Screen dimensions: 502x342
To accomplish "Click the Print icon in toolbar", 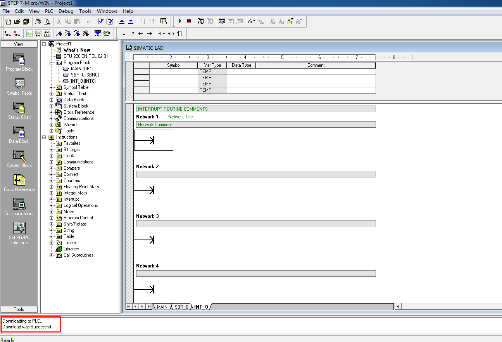I will [38, 21].
